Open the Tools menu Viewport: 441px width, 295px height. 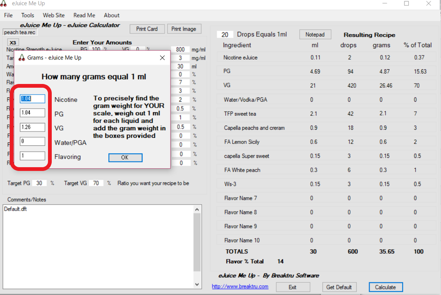pyautogui.click(x=28, y=15)
